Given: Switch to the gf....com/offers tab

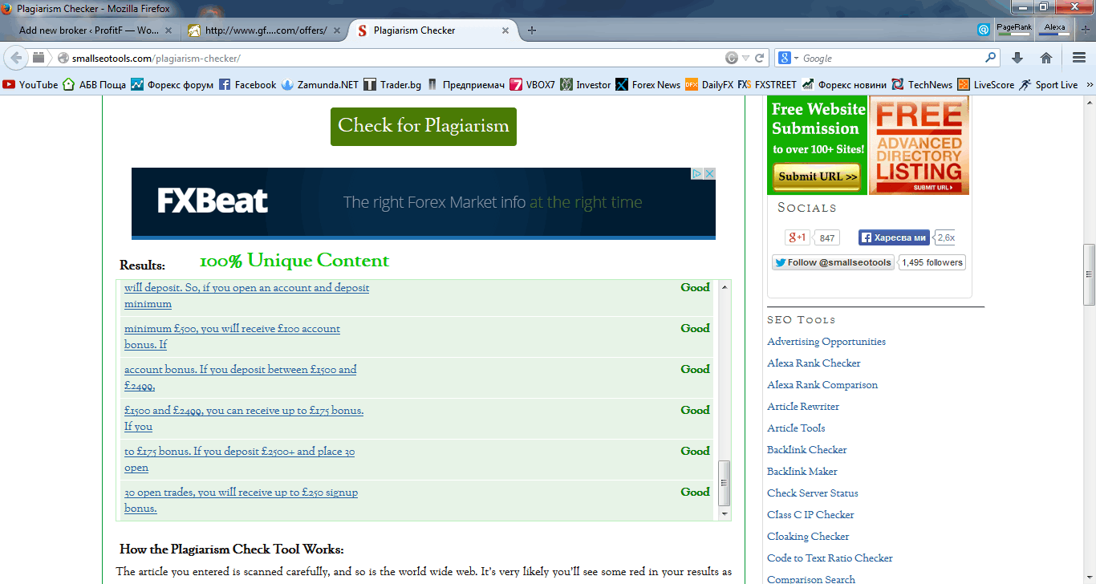Looking at the screenshot, I should [x=266, y=30].
